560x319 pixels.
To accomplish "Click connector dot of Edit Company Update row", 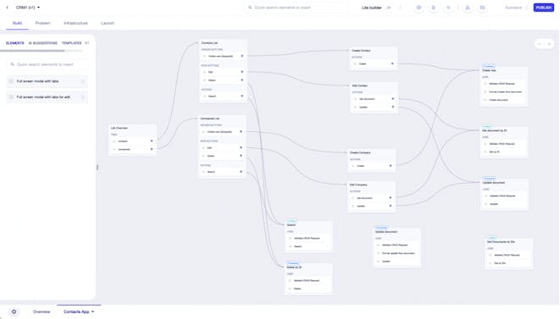I will [391, 206].
